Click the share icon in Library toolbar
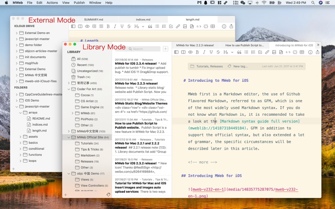 pos(317,52)
